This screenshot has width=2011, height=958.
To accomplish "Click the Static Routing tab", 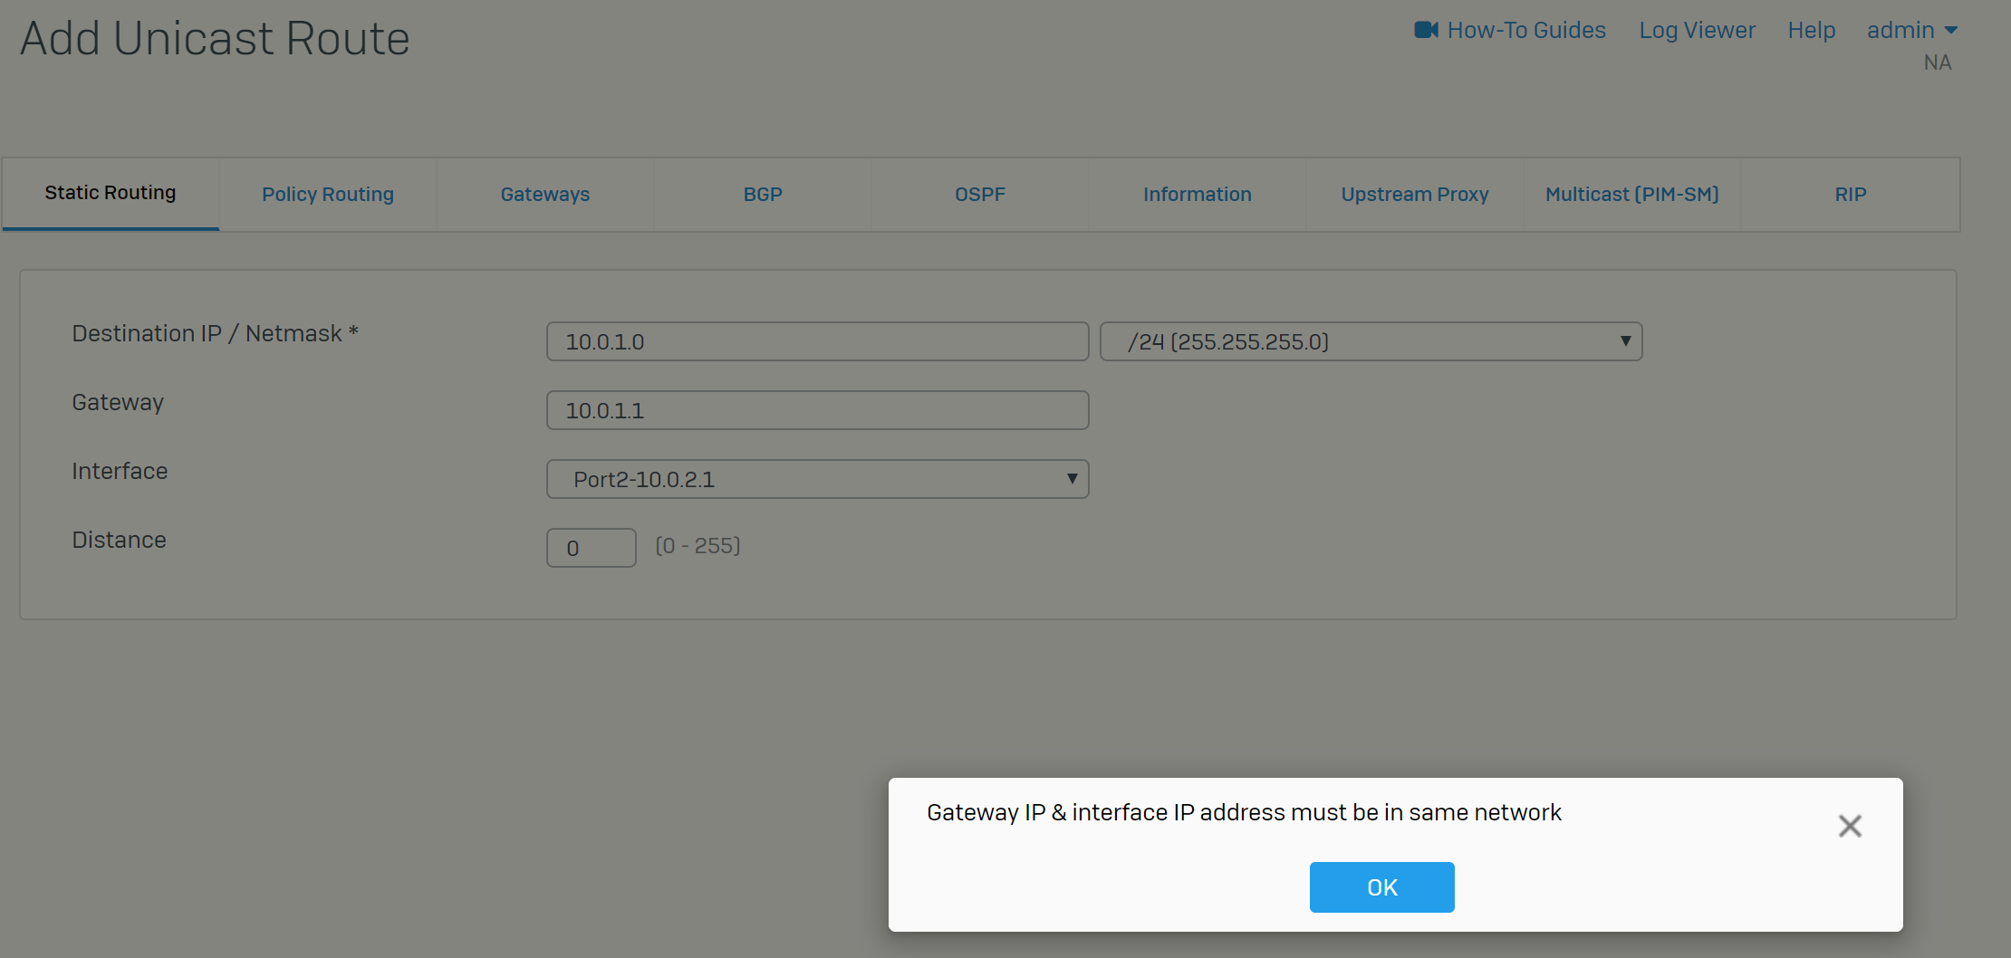I will 111,193.
